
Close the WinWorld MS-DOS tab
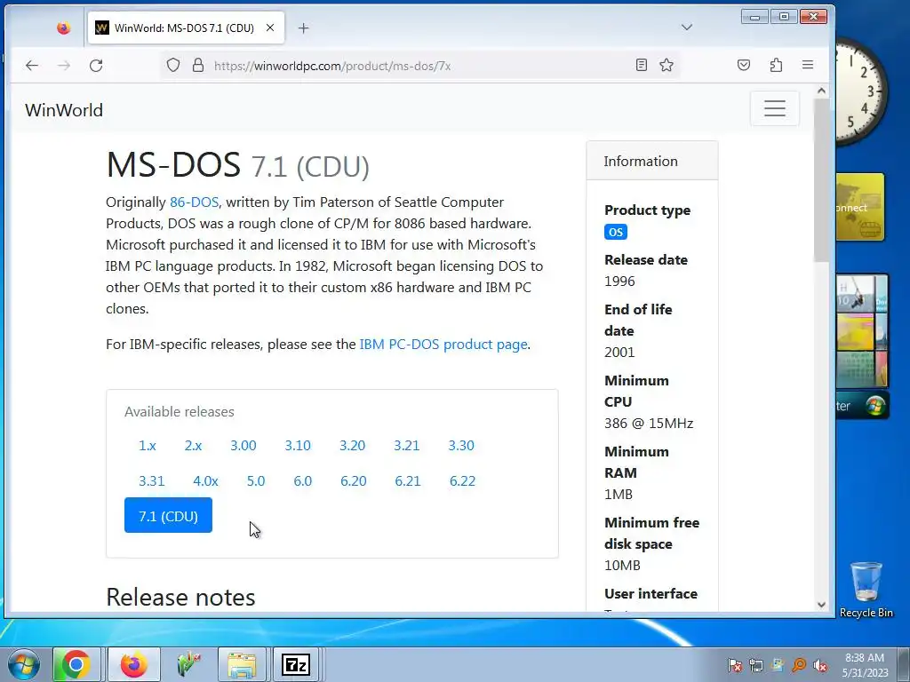[x=270, y=28]
